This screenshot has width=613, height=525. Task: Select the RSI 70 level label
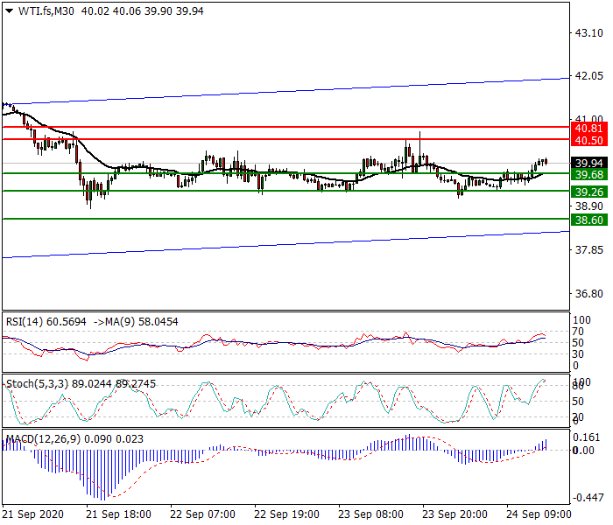pyautogui.click(x=578, y=332)
